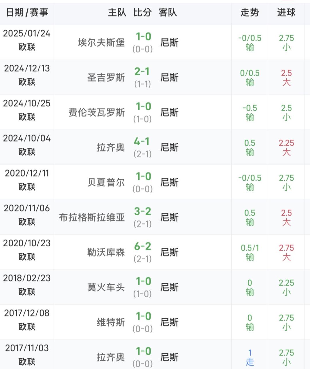Click the 日期/赛事 column header
Image resolution: width=310 pixels, height=369 pixels.
click(27, 13)
